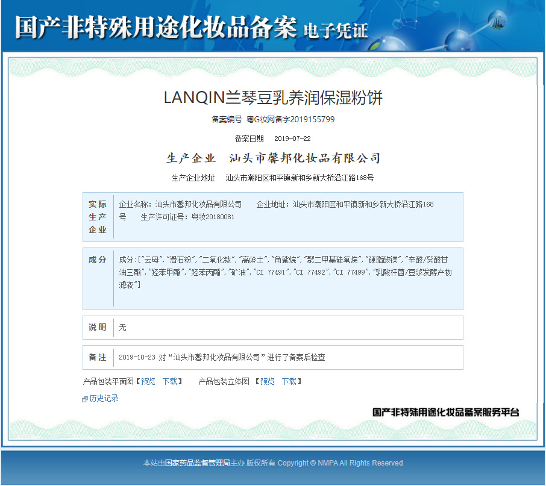
Task: Click the 无 value in 说明 row
Action: click(122, 328)
